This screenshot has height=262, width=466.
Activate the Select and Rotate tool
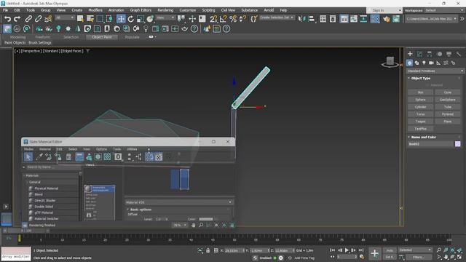tap(130, 19)
